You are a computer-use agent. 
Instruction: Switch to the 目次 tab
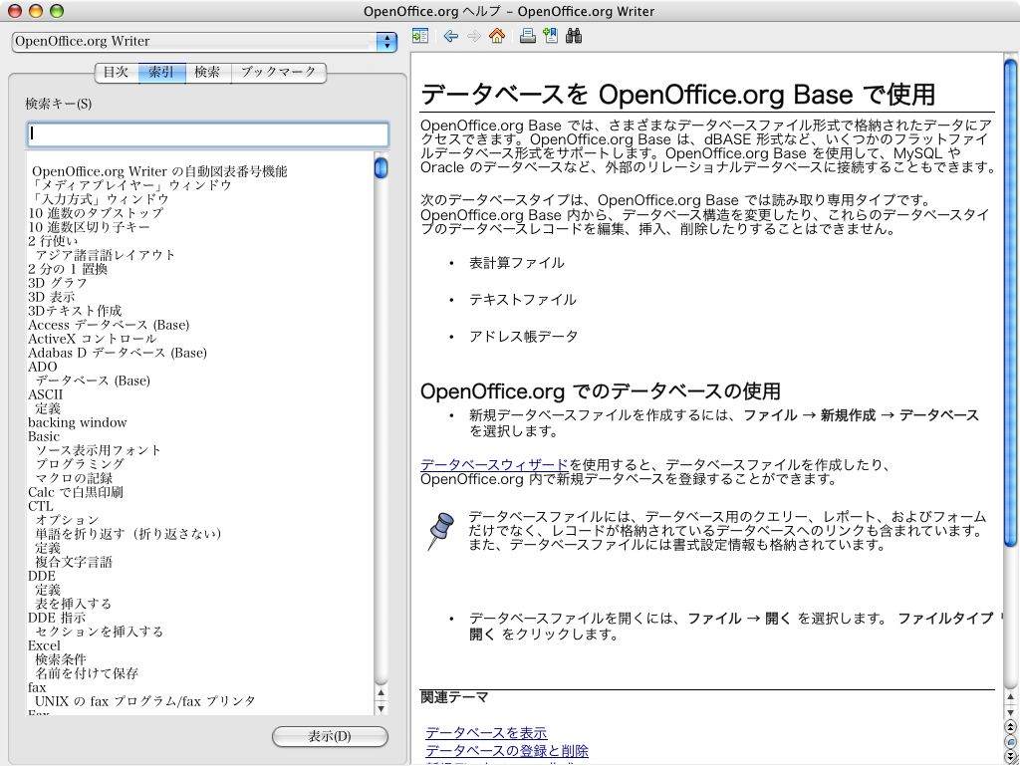pos(117,72)
